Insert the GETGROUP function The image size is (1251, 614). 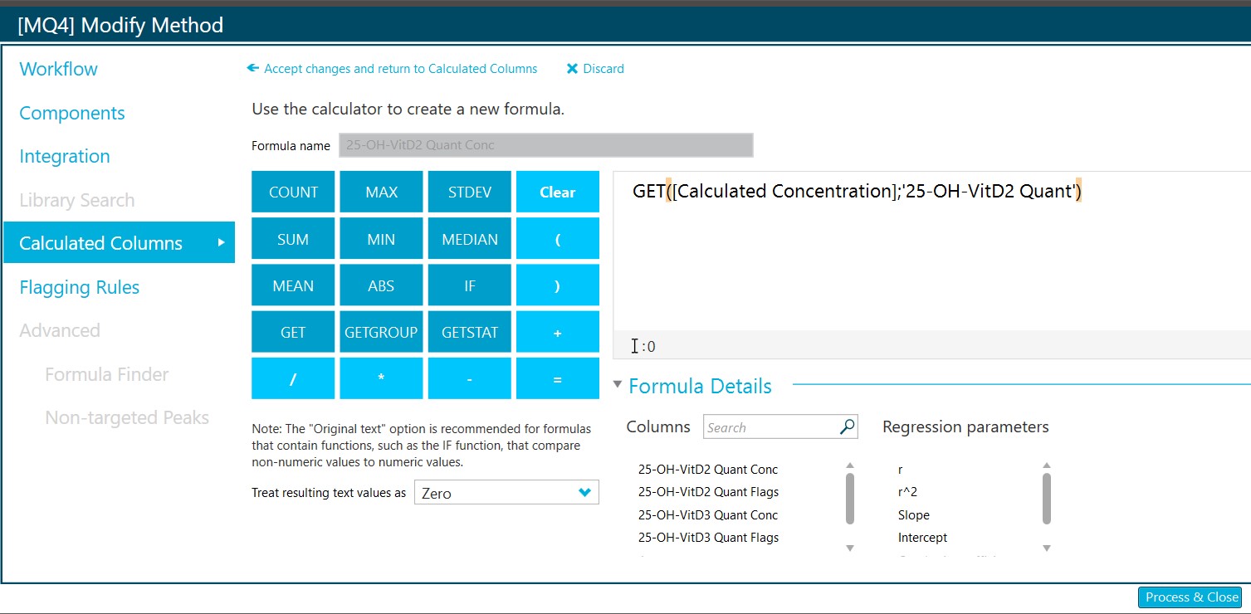coord(381,332)
